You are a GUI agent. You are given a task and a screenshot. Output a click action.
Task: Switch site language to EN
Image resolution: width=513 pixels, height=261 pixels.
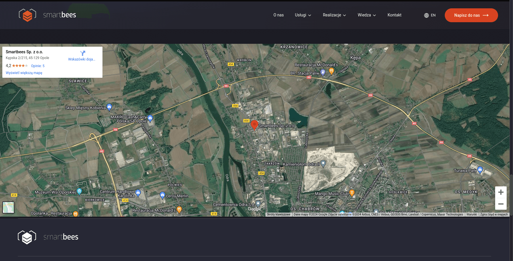coord(430,15)
